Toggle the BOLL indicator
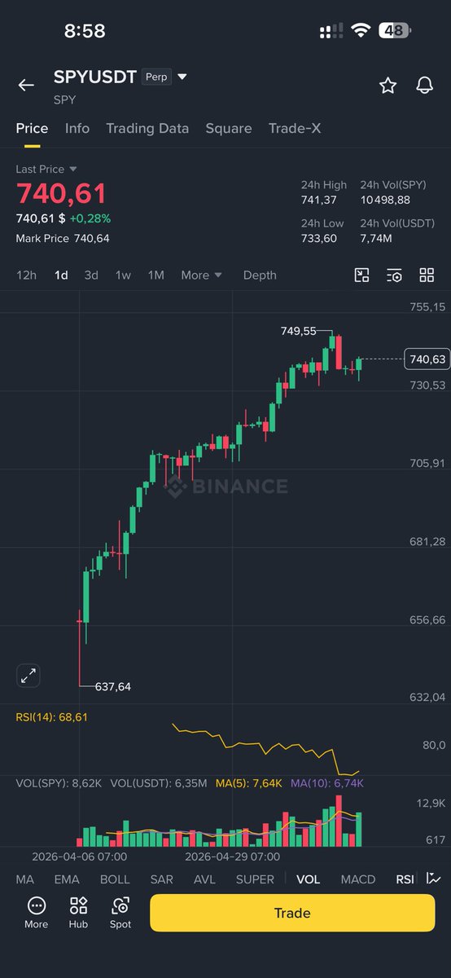The image size is (451, 978). pos(115,879)
